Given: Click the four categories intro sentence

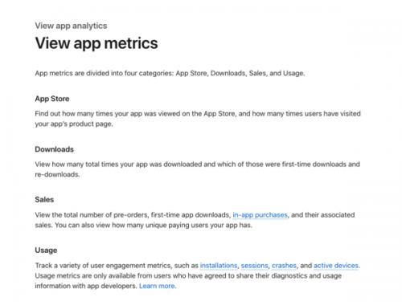Looking at the screenshot, I should [170, 73].
